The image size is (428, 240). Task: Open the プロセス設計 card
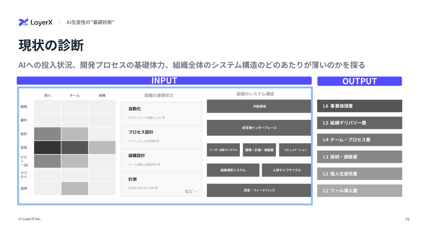tap(161, 137)
